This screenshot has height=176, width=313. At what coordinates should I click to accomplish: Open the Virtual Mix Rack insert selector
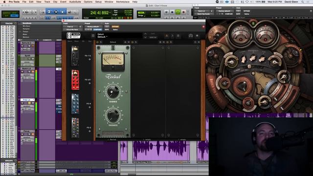click(73, 29)
